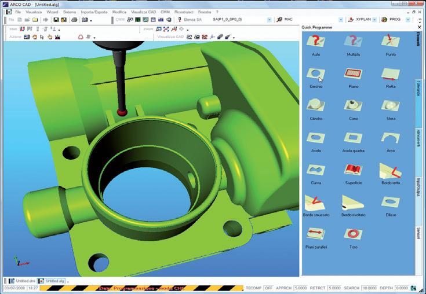Image resolution: width=426 pixels, height=294 pixels.
Task: Open the Ricostruisci menu
Action: coord(184,12)
